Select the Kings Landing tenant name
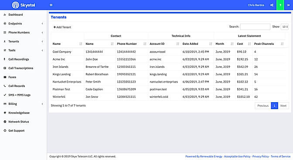 tap(61, 74)
